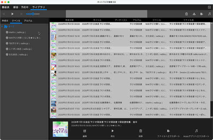
Task: Click the top toolbar trash (delete) icon
Action: click(x=186, y=14)
